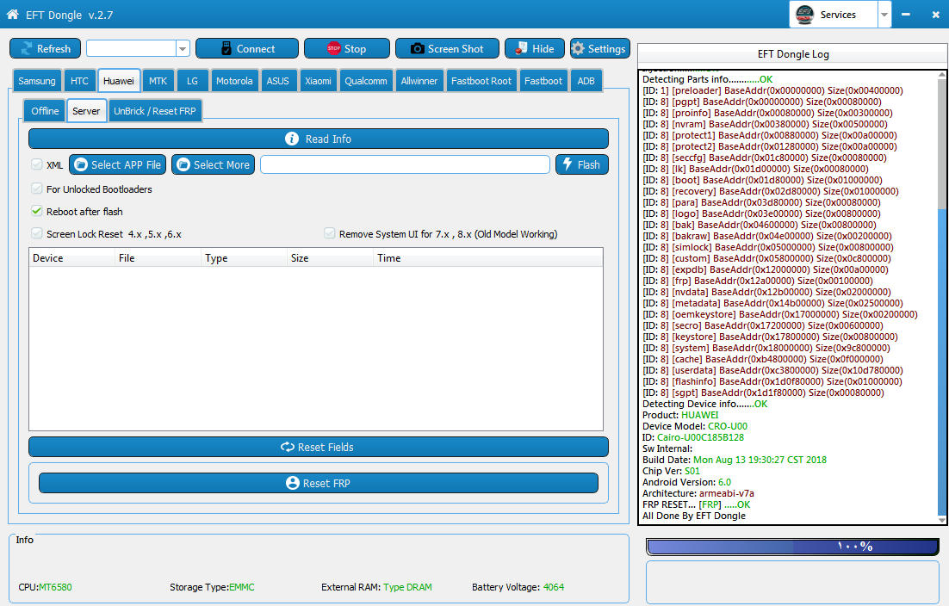Screen dimensions: 949x606
Task: Click the 'All Done By EFT Dongle' line
Action: (x=694, y=516)
